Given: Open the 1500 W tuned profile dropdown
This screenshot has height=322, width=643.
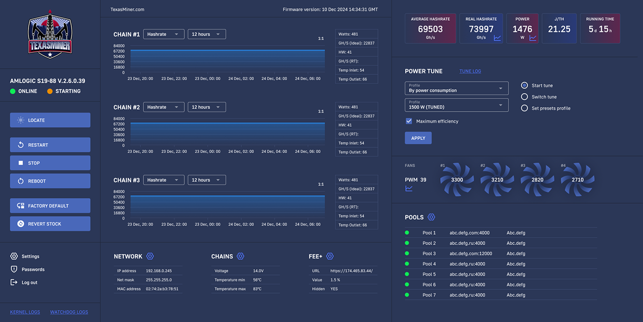Looking at the screenshot, I should pos(456,105).
